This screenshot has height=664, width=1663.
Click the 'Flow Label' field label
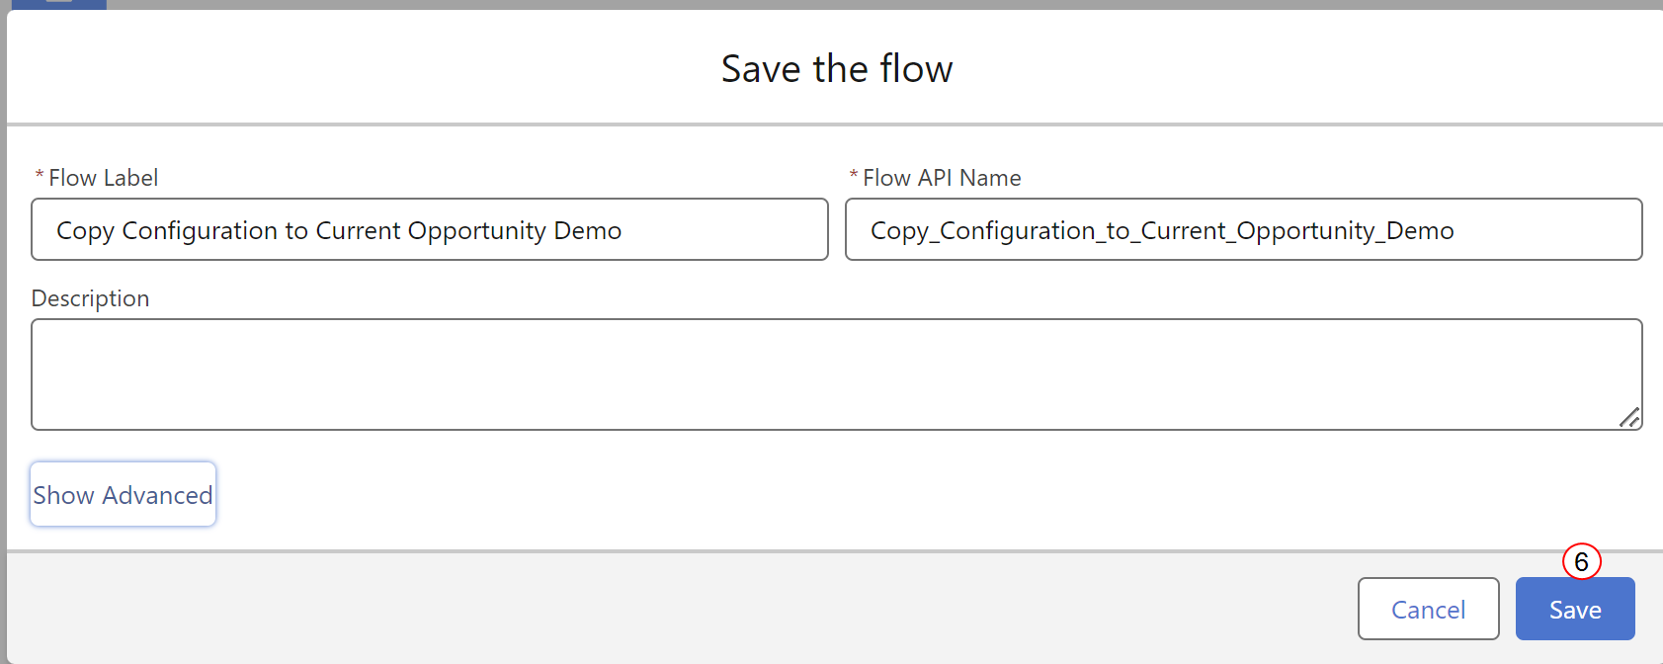[x=103, y=178]
